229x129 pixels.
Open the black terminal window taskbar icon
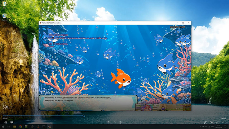click(44, 126)
